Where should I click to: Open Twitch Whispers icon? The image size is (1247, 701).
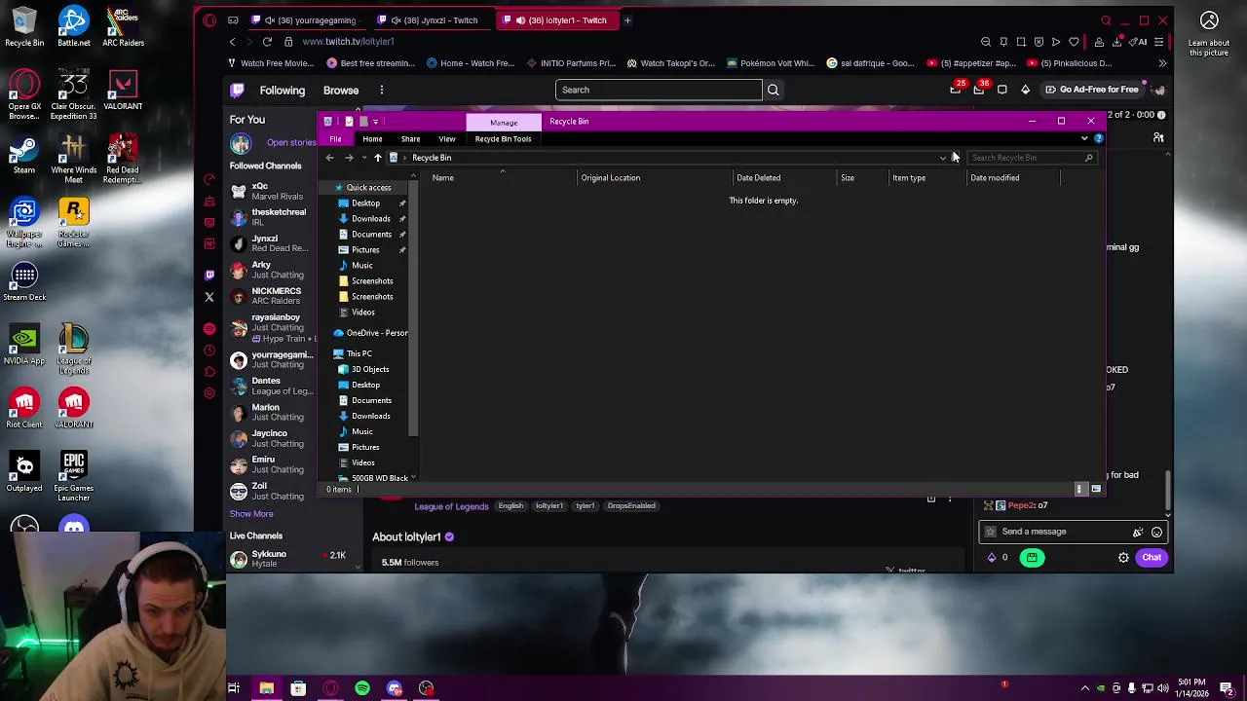point(1001,90)
